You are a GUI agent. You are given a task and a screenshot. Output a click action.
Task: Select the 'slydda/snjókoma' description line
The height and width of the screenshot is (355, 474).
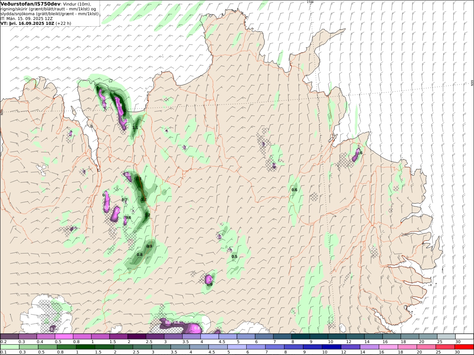50,14
